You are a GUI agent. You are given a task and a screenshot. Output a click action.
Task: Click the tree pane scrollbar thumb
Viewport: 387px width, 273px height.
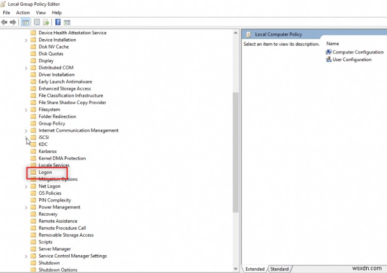(236, 152)
